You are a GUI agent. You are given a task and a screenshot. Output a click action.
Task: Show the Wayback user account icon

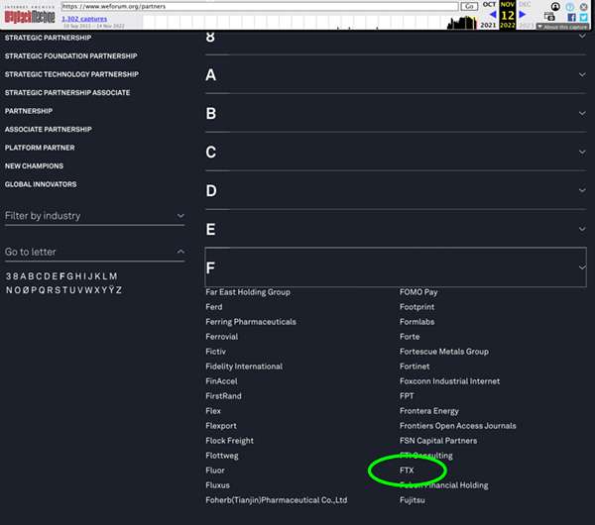click(x=555, y=7)
